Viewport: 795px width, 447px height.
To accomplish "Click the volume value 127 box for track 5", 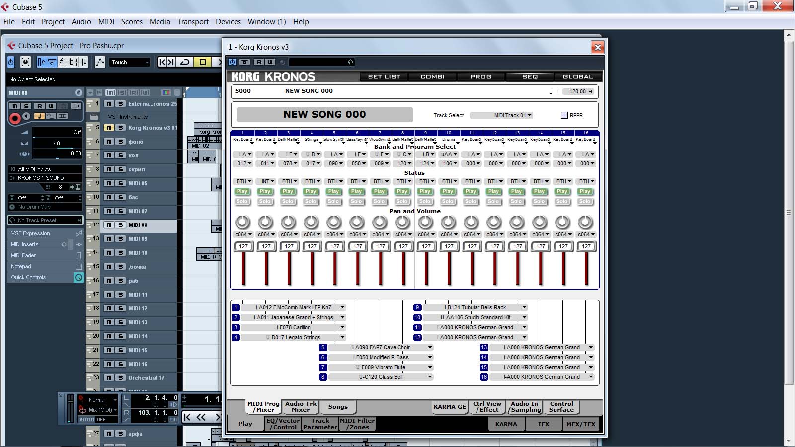I will [335, 246].
